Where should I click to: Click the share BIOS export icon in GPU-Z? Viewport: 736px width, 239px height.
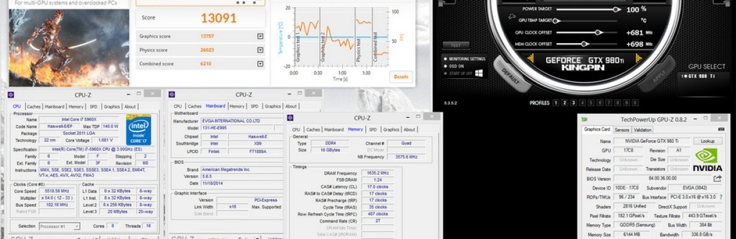coord(717,178)
